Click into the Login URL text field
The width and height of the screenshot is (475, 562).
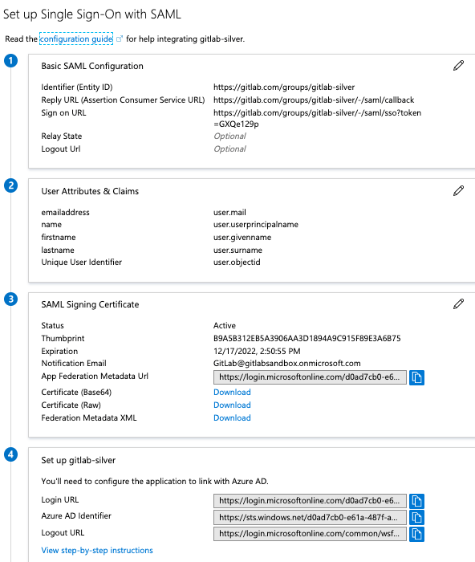pyautogui.click(x=310, y=501)
